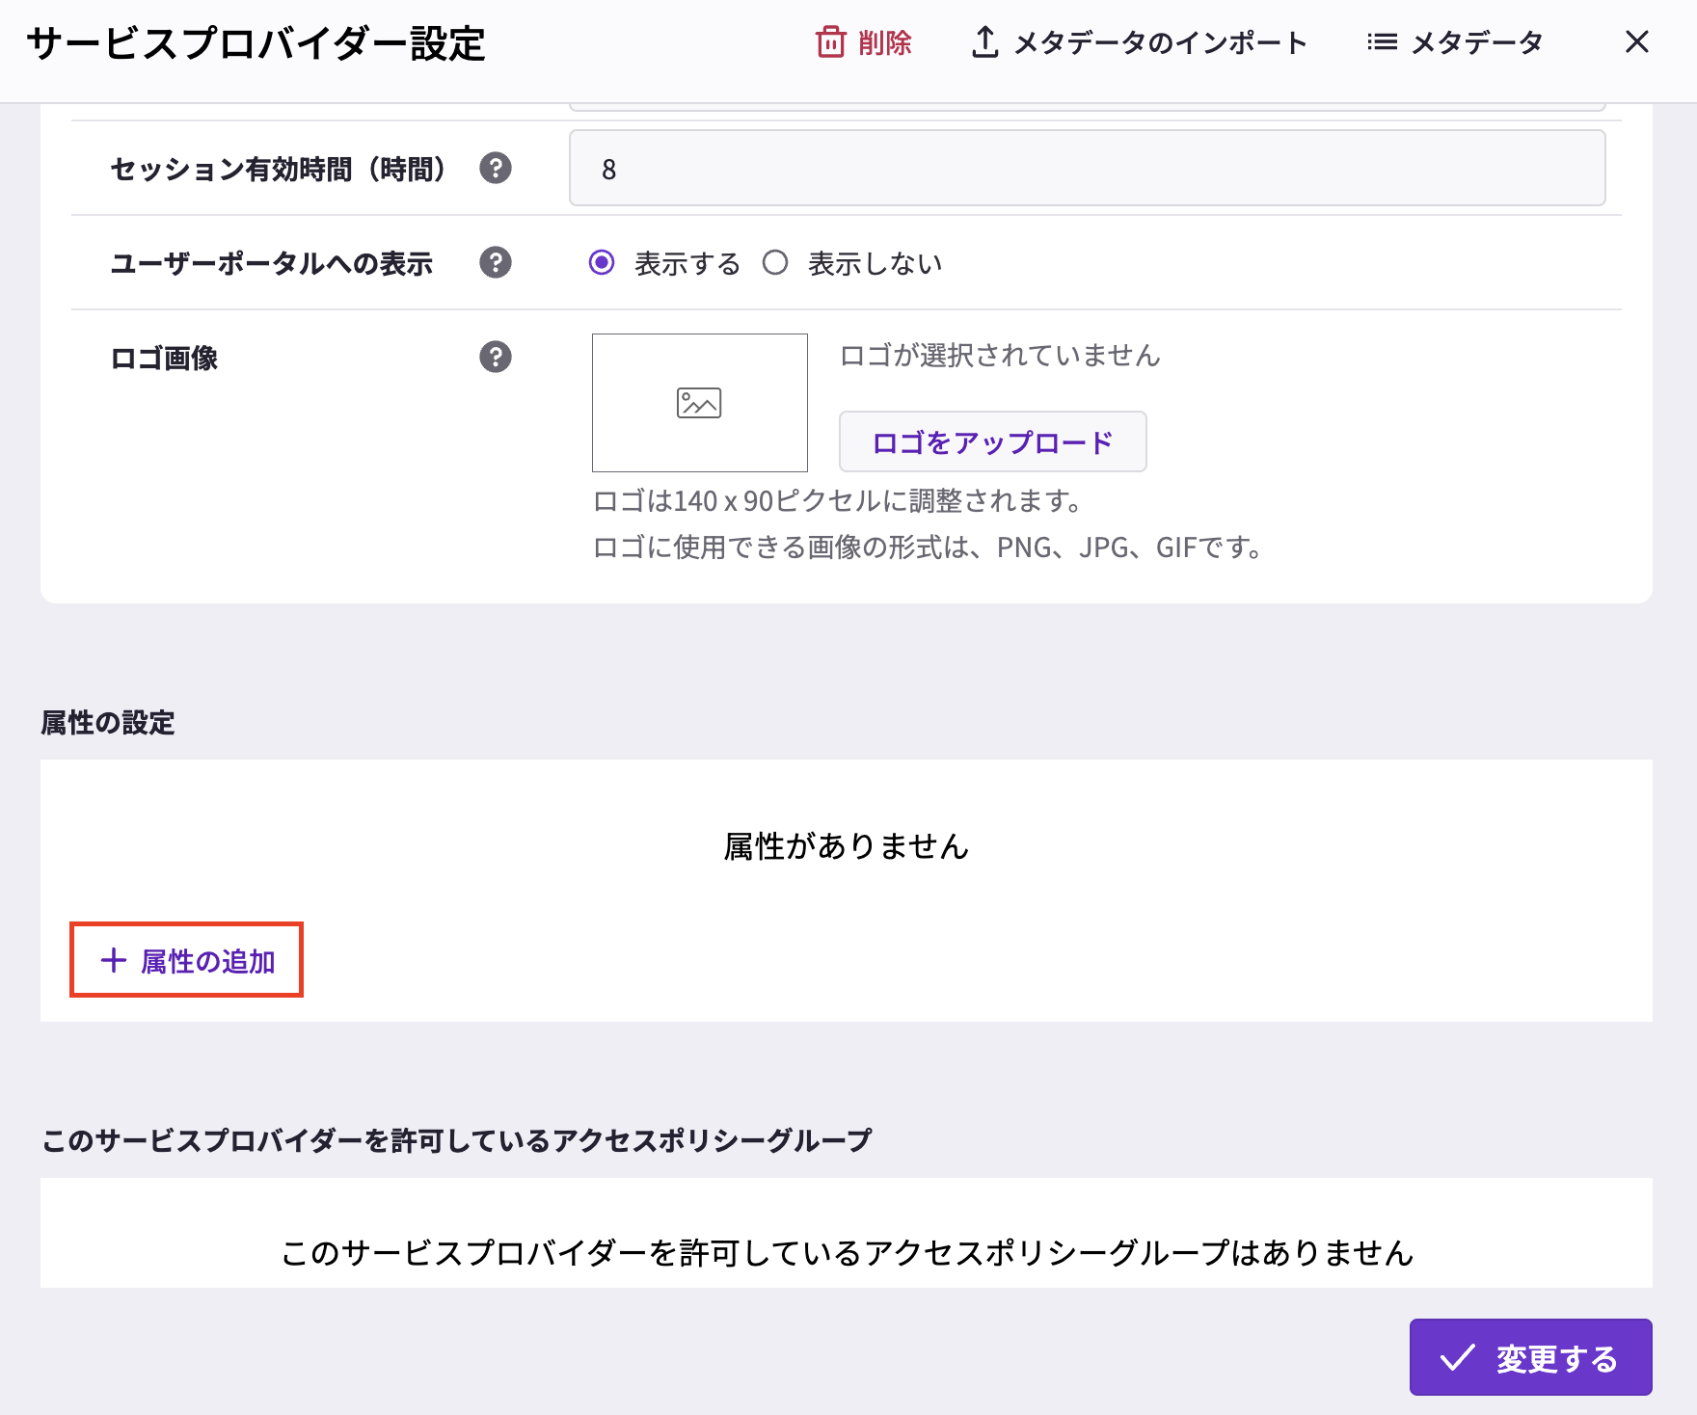Image resolution: width=1697 pixels, height=1415 pixels.
Task: Click the 変更する label to save changes
Action: [1557, 1358]
